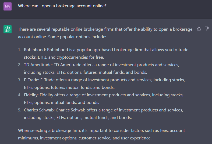This screenshot has width=212, height=144.
Task: Click the Fidelity list item text
Action: [104, 99]
